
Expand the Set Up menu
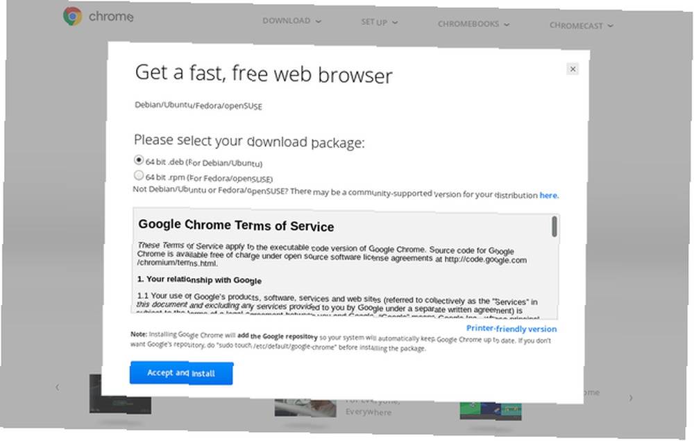[x=379, y=22]
